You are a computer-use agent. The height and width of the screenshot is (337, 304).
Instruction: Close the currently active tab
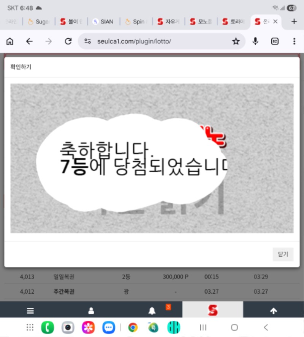pyautogui.click(x=275, y=22)
